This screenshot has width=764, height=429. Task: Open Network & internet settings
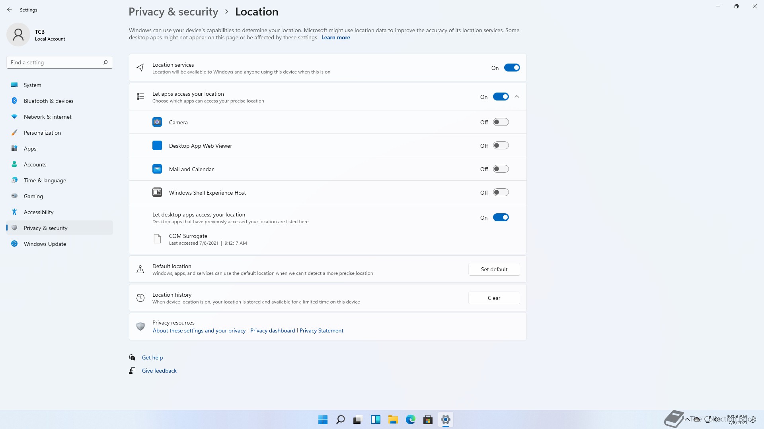coord(60,116)
